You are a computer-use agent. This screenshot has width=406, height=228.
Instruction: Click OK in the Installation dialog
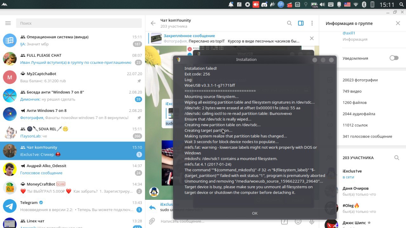[x=255, y=213]
